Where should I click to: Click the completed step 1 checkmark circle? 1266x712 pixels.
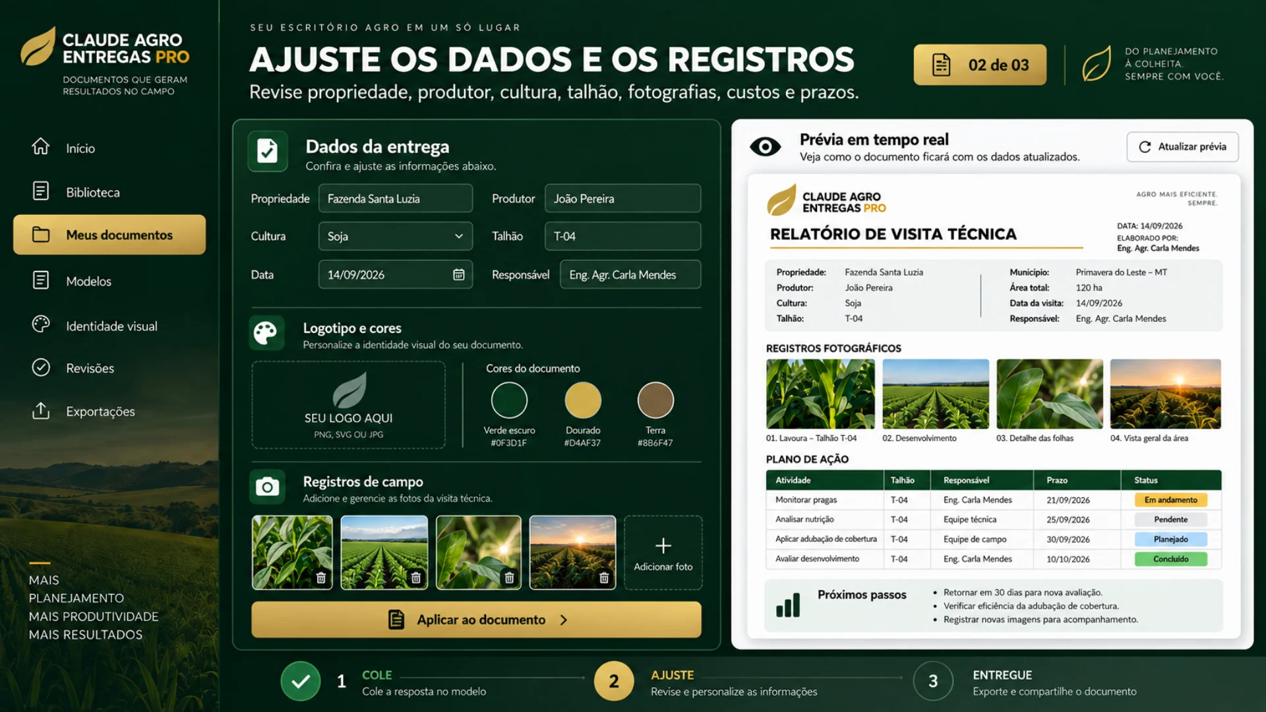[x=300, y=681]
